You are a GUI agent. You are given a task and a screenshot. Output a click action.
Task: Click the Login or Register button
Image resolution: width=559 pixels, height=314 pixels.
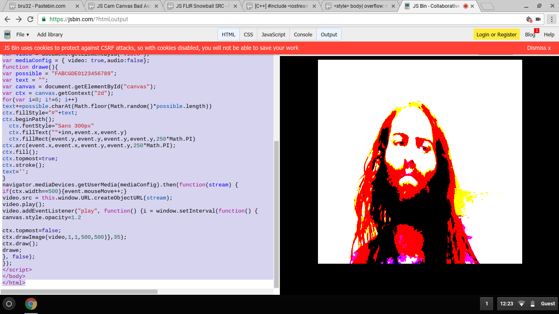click(x=496, y=34)
